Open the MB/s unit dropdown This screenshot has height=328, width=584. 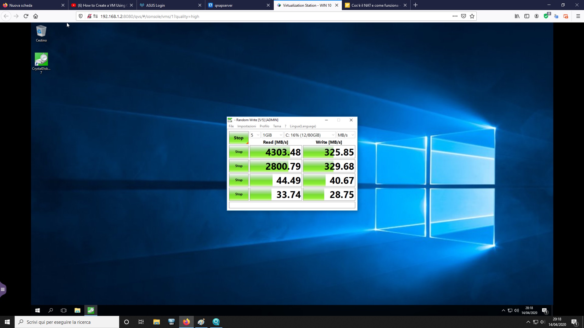click(346, 135)
